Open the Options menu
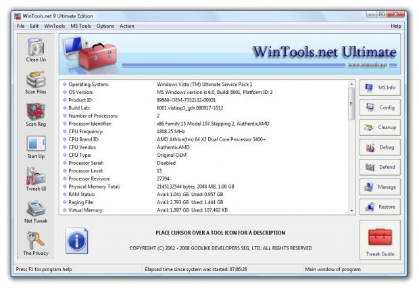The width and height of the screenshot is (419, 288). tap(105, 26)
